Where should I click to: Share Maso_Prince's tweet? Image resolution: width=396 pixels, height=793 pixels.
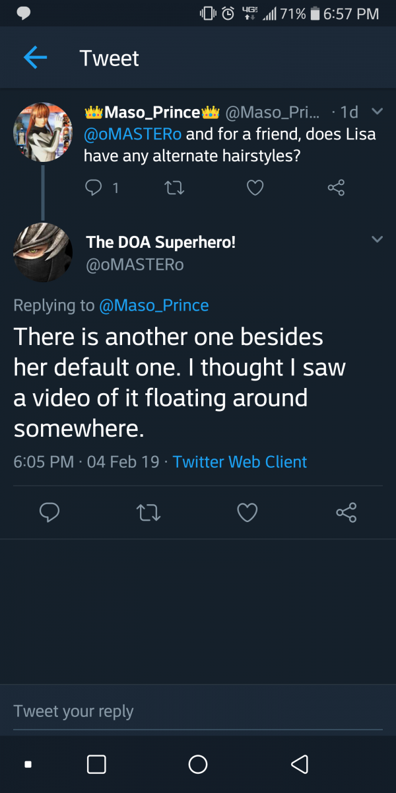click(x=336, y=188)
